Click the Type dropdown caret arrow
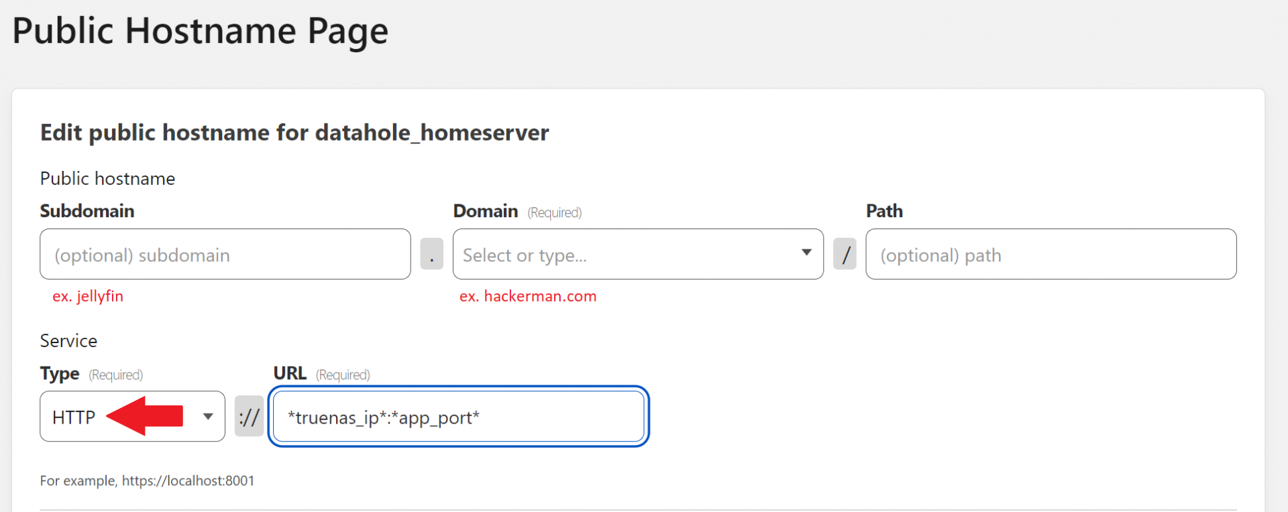This screenshot has height=512, width=1288. [208, 417]
